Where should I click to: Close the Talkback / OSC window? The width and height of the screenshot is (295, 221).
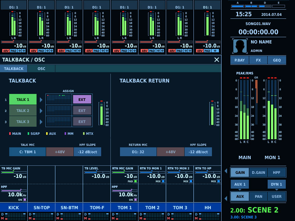[x=217, y=60]
